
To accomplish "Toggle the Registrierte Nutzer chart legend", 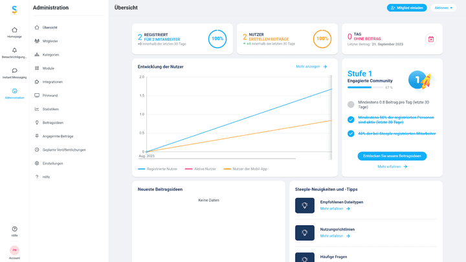I will pos(157,169).
